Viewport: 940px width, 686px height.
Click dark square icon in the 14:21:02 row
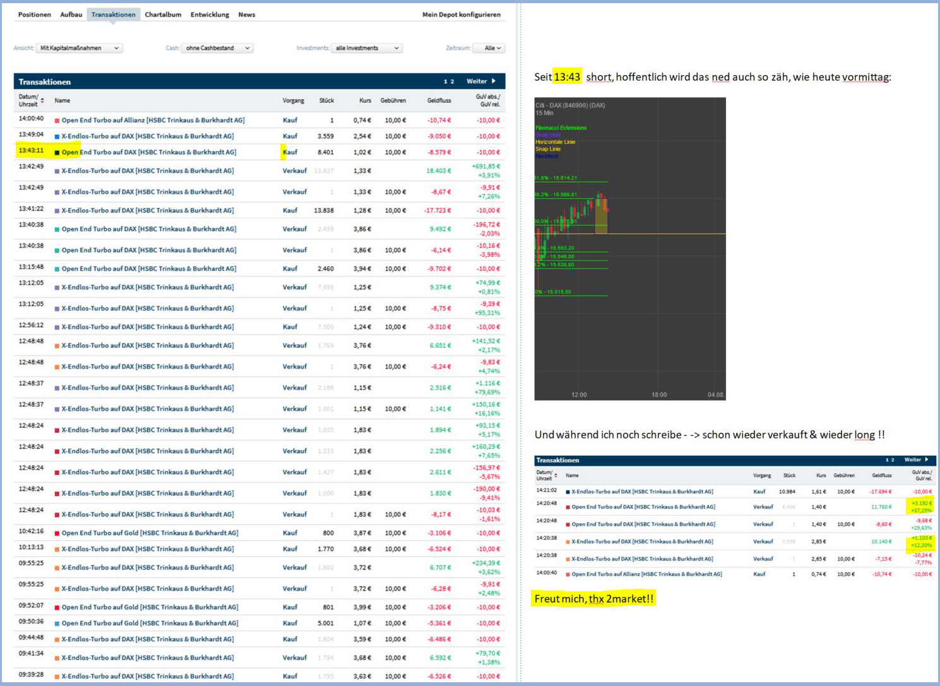coord(568,492)
